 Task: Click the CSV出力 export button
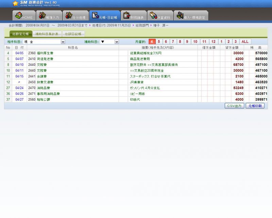[x=234, y=106]
